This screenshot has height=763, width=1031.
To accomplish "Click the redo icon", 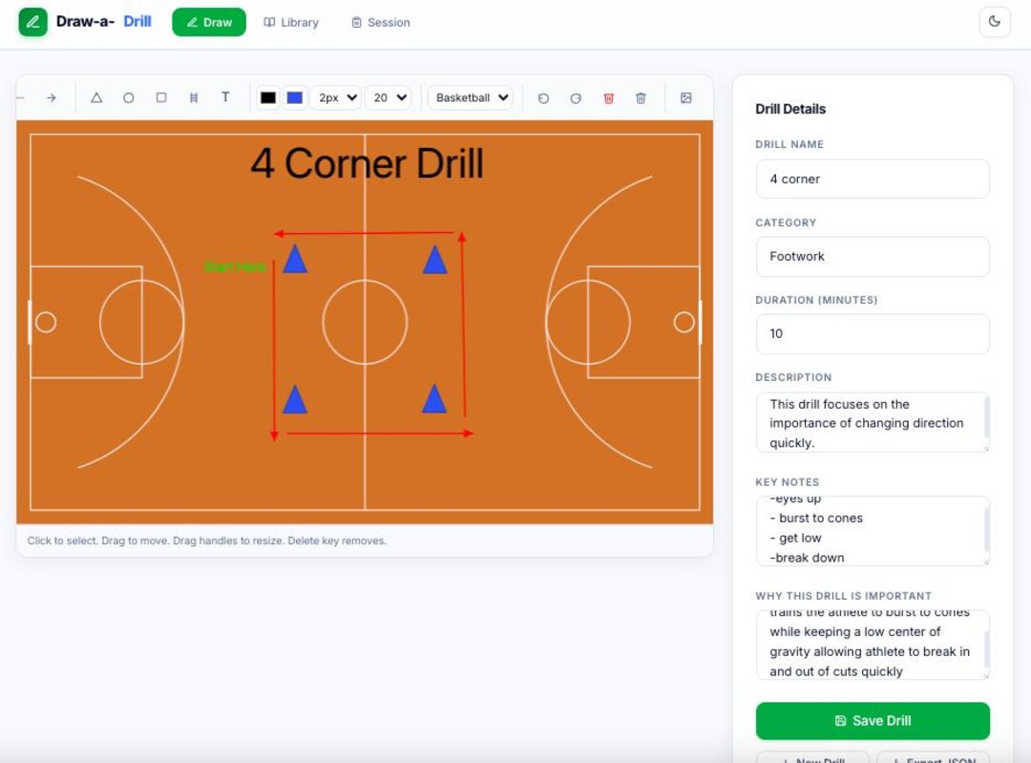I will pyautogui.click(x=576, y=98).
